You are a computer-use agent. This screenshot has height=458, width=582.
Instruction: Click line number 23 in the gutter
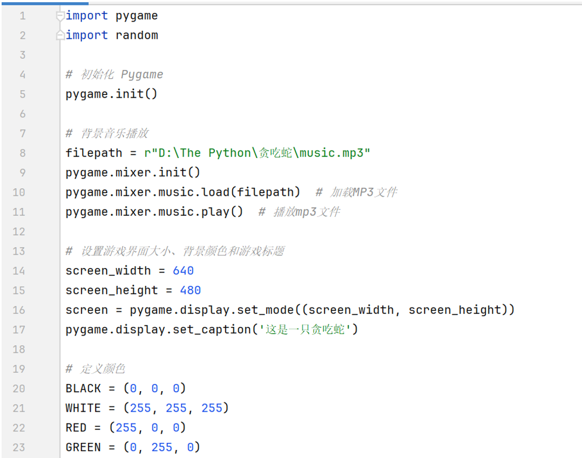point(19,447)
